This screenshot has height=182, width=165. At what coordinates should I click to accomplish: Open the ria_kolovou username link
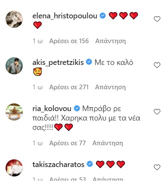(x=52, y=109)
